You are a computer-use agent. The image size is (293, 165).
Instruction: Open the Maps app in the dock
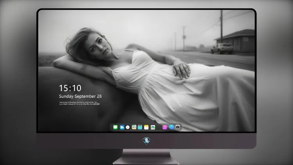click(134, 127)
